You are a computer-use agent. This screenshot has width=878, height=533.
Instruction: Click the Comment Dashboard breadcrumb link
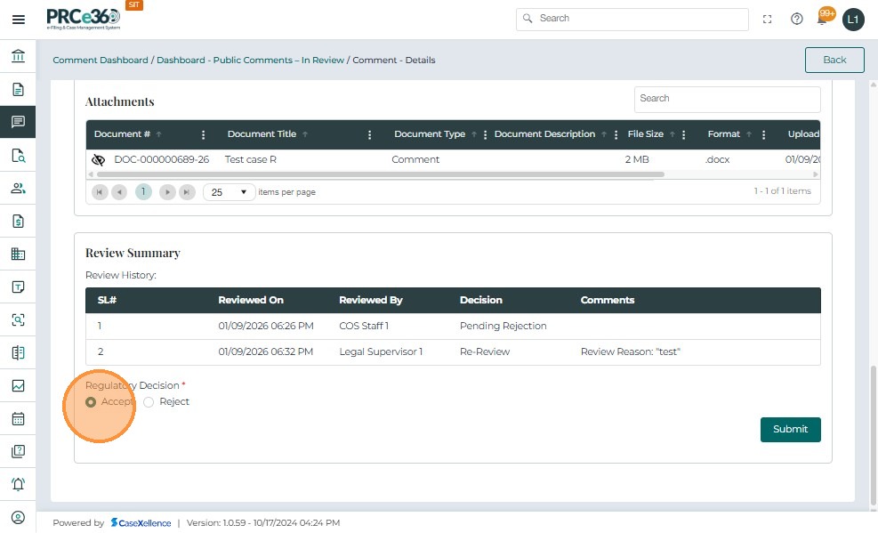point(101,60)
